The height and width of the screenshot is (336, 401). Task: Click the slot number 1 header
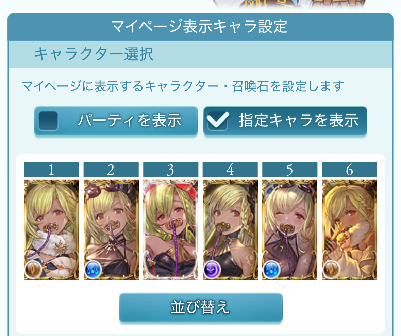[51, 170]
